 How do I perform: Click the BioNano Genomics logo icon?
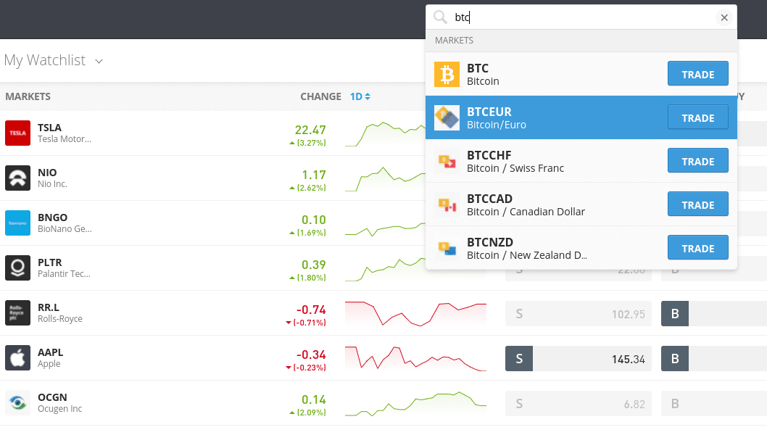click(17, 223)
